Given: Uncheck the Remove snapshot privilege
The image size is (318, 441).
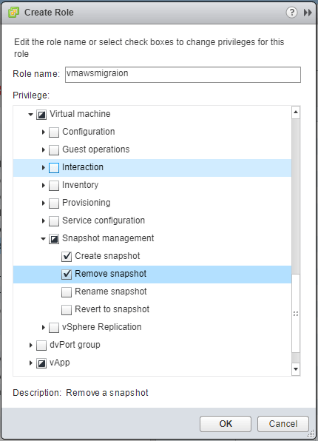Looking at the screenshot, I should point(67,275).
